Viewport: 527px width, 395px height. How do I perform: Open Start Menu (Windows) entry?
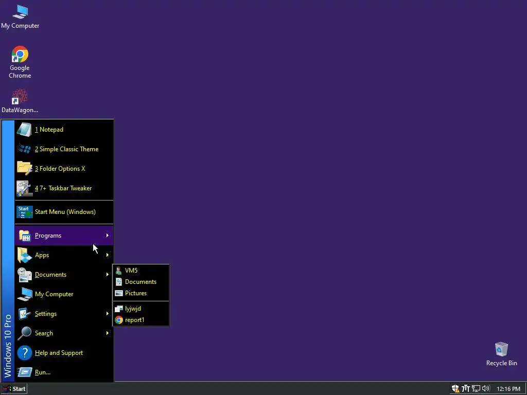64,212
